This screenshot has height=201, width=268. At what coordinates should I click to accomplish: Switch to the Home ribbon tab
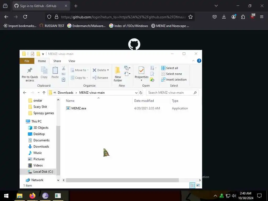pos(42,61)
